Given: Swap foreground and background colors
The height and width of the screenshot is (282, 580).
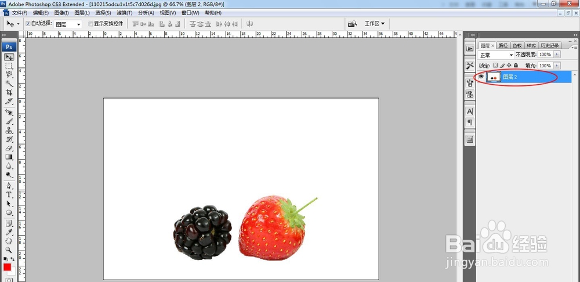Looking at the screenshot, I should click(13, 259).
